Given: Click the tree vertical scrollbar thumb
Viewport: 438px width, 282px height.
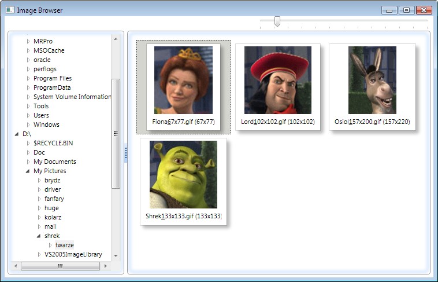Looking at the screenshot, I should [116, 134].
